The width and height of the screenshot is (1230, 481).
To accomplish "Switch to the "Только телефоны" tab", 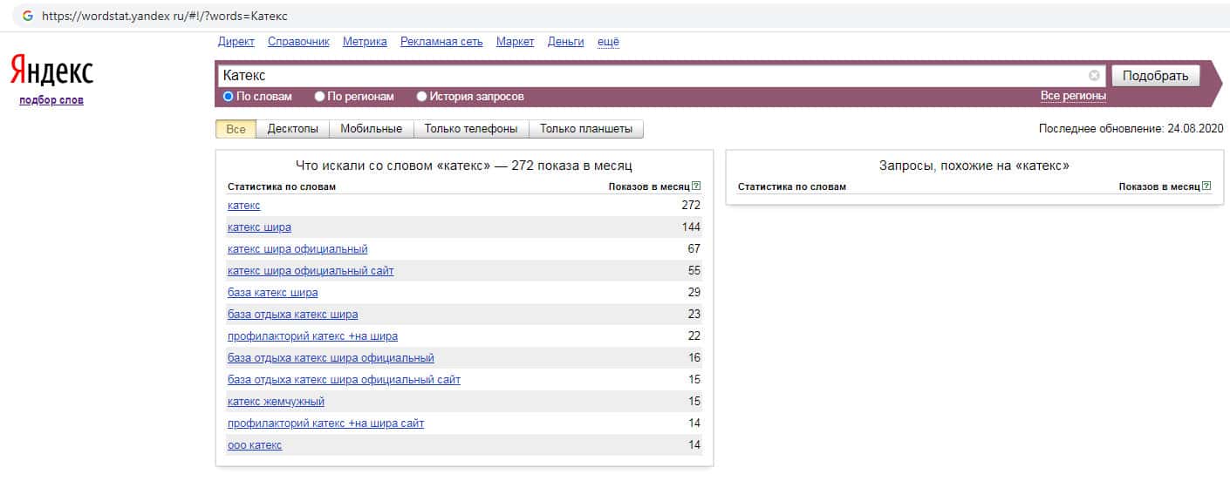I will point(471,129).
